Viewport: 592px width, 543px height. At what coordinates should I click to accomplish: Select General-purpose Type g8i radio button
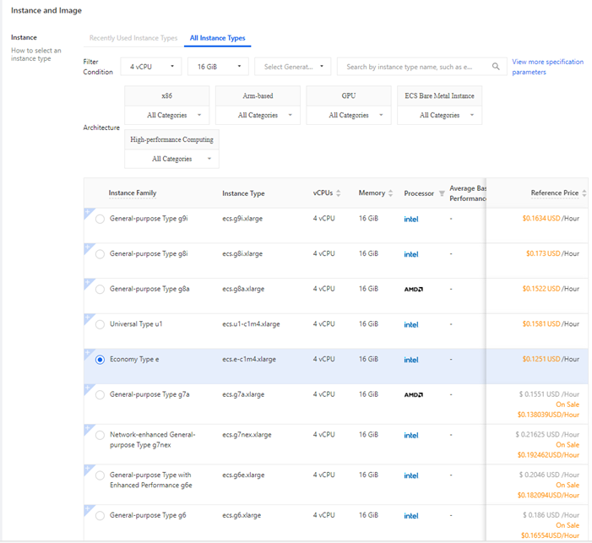coord(100,254)
